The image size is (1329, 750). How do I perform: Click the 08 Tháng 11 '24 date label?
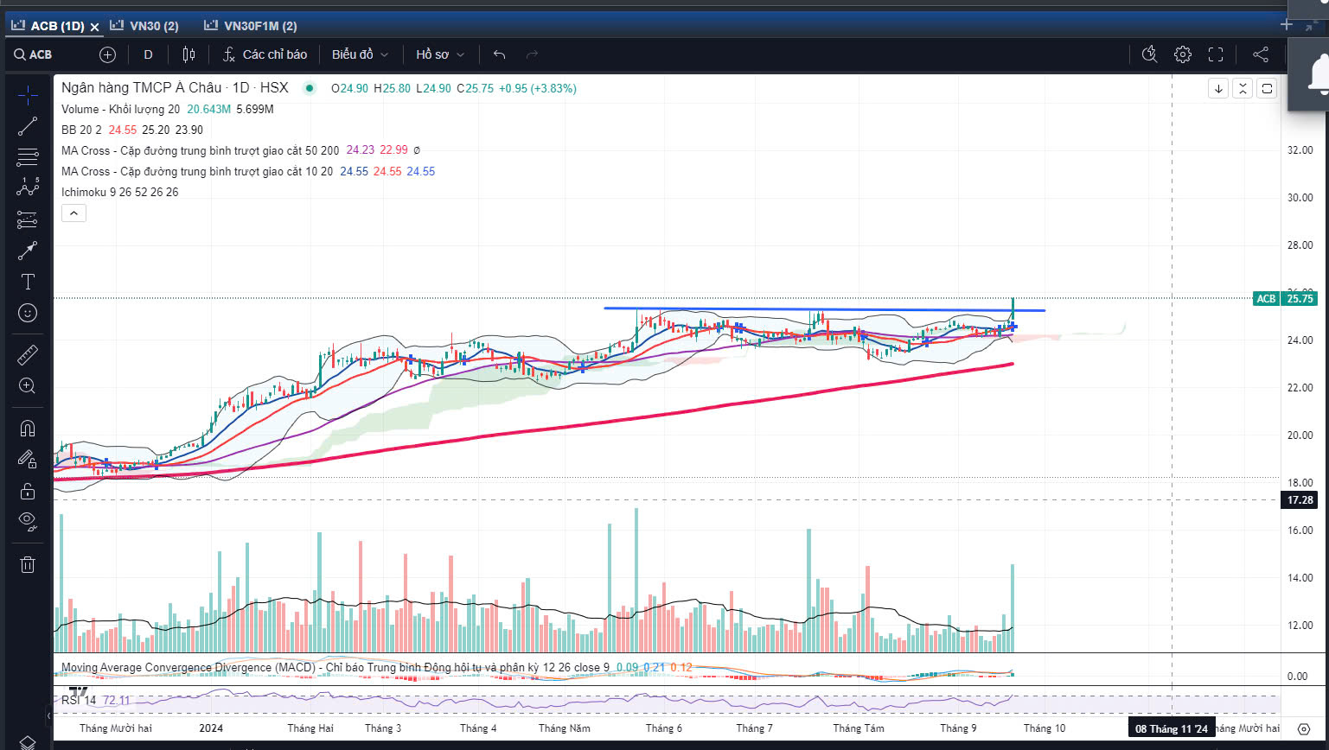pos(1172,728)
